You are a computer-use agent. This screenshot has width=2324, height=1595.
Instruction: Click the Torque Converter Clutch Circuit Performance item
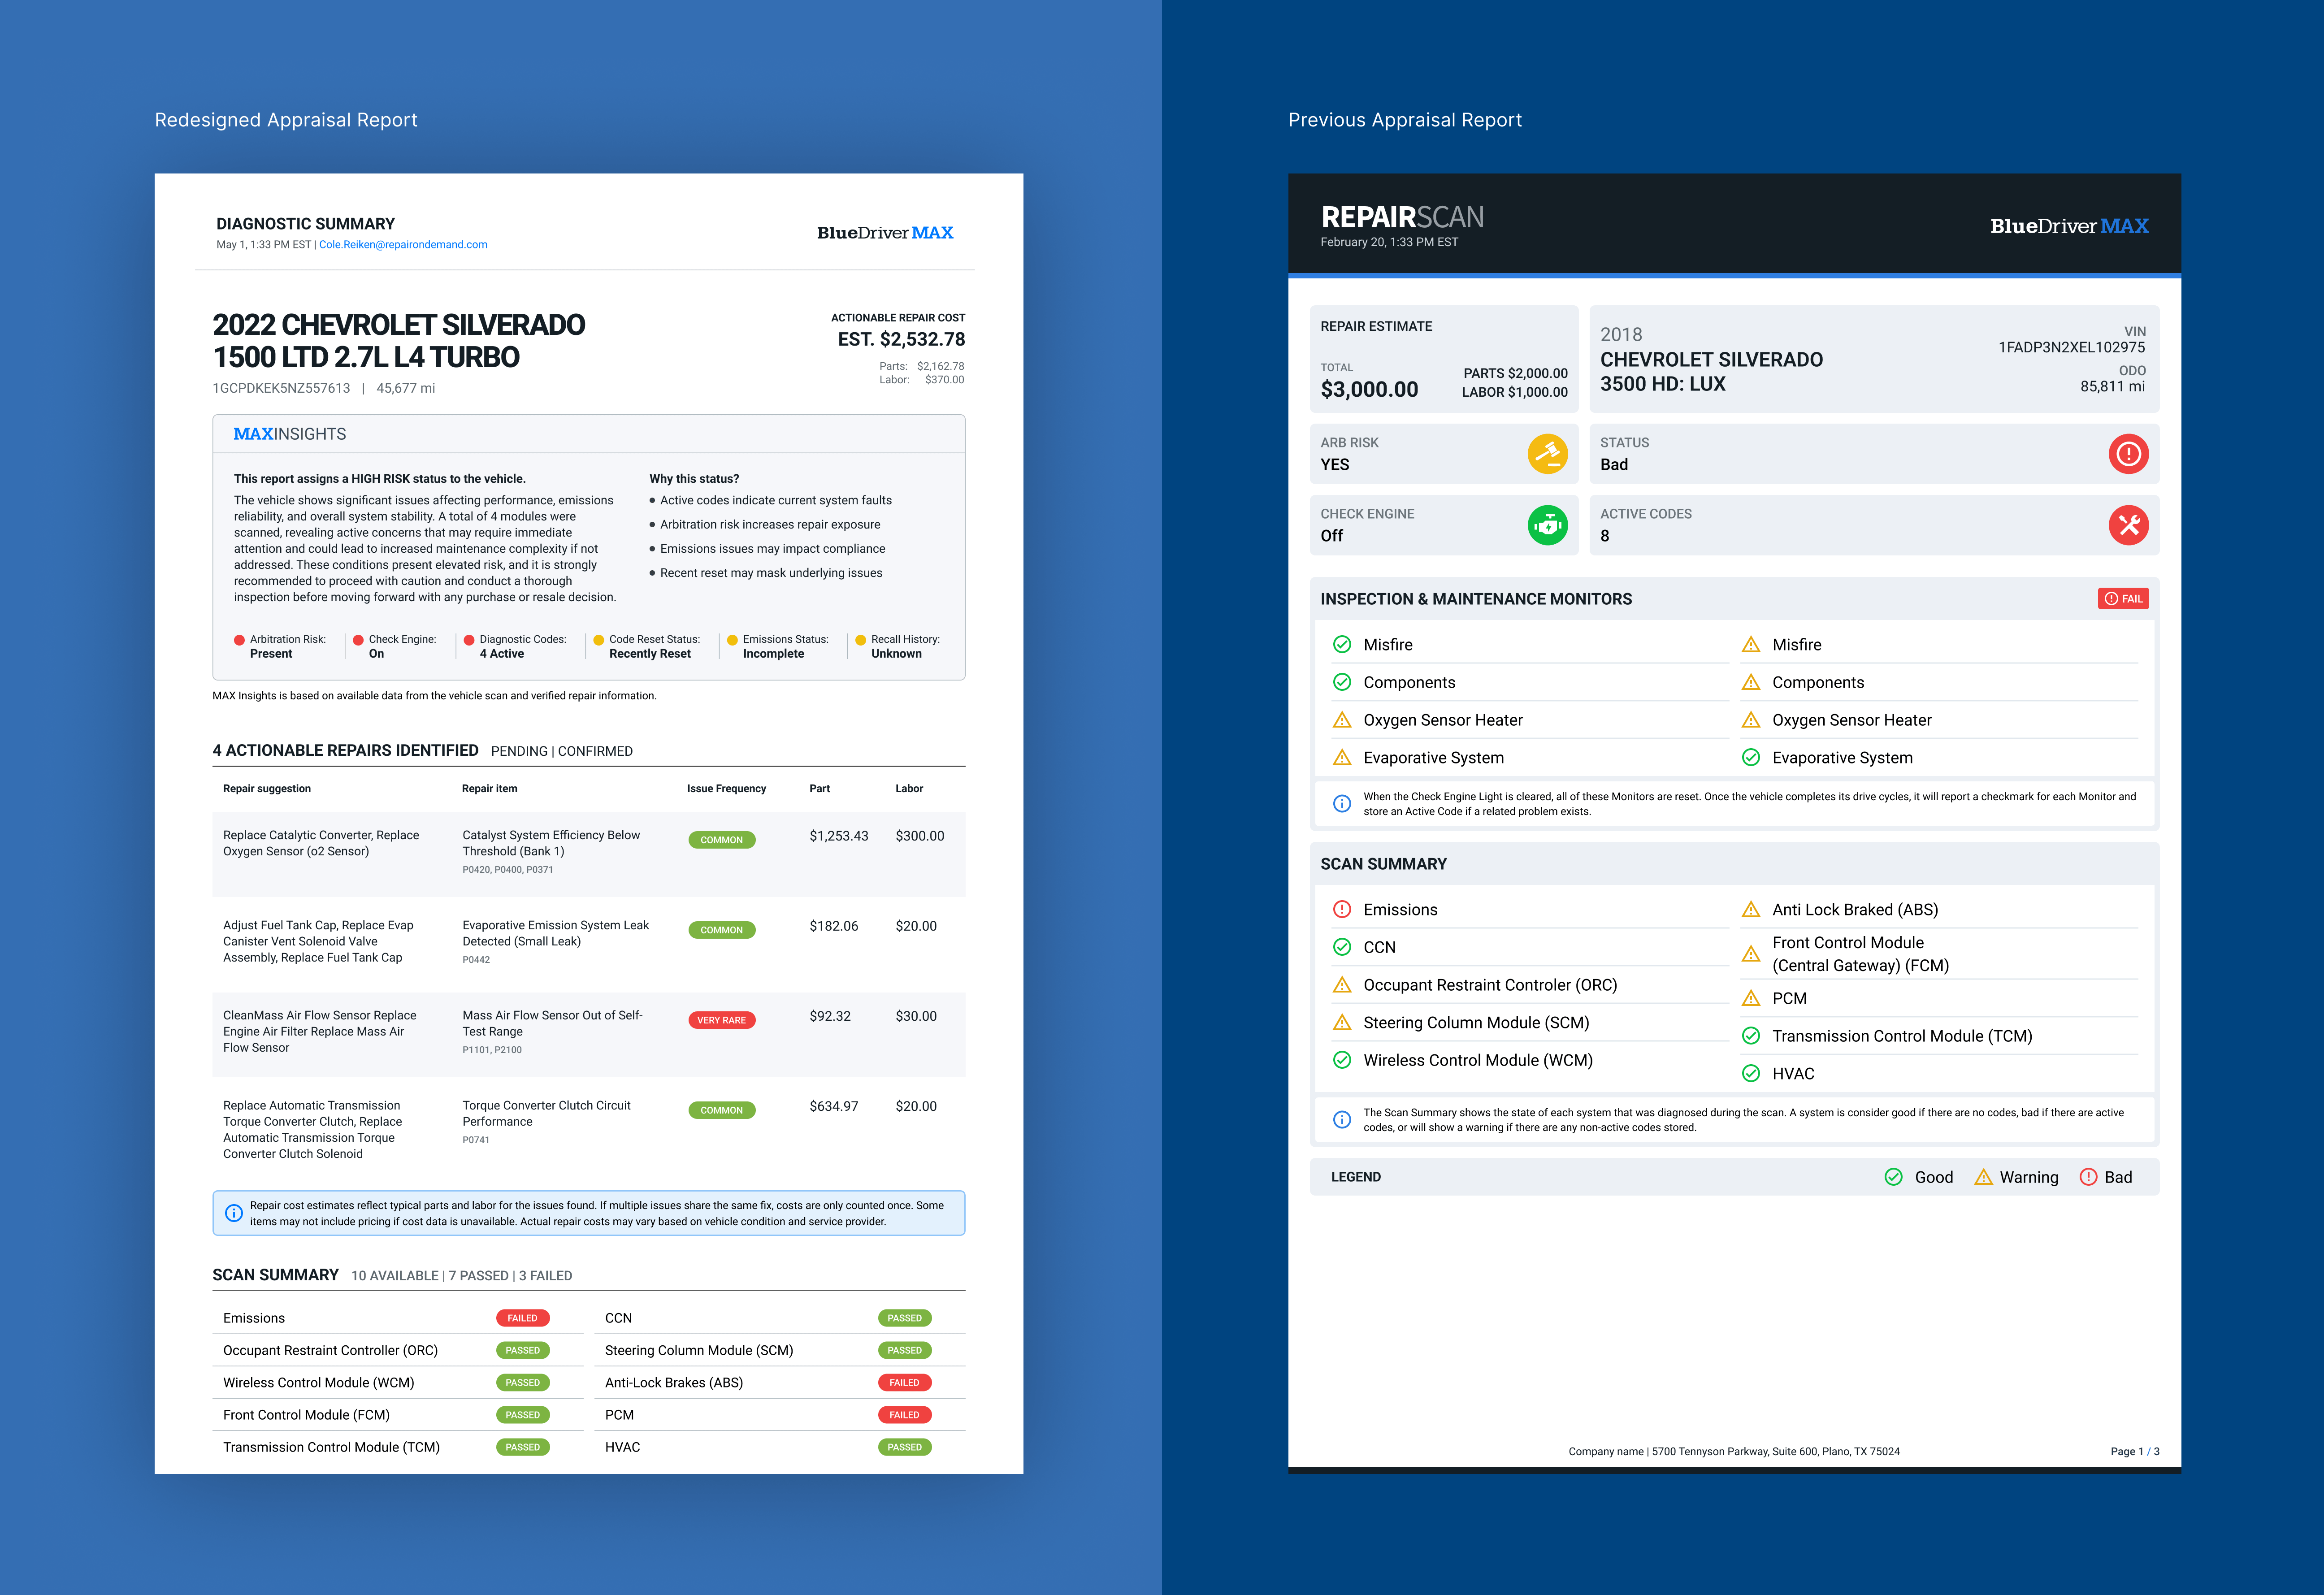(546, 1114)
